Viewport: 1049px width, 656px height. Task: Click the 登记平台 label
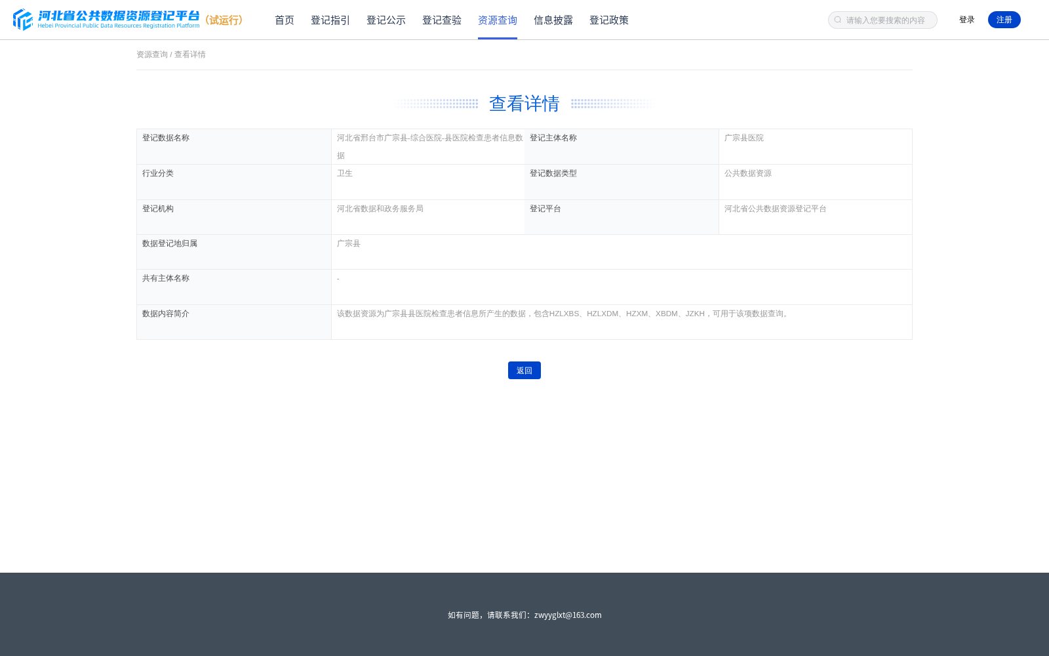545,209
